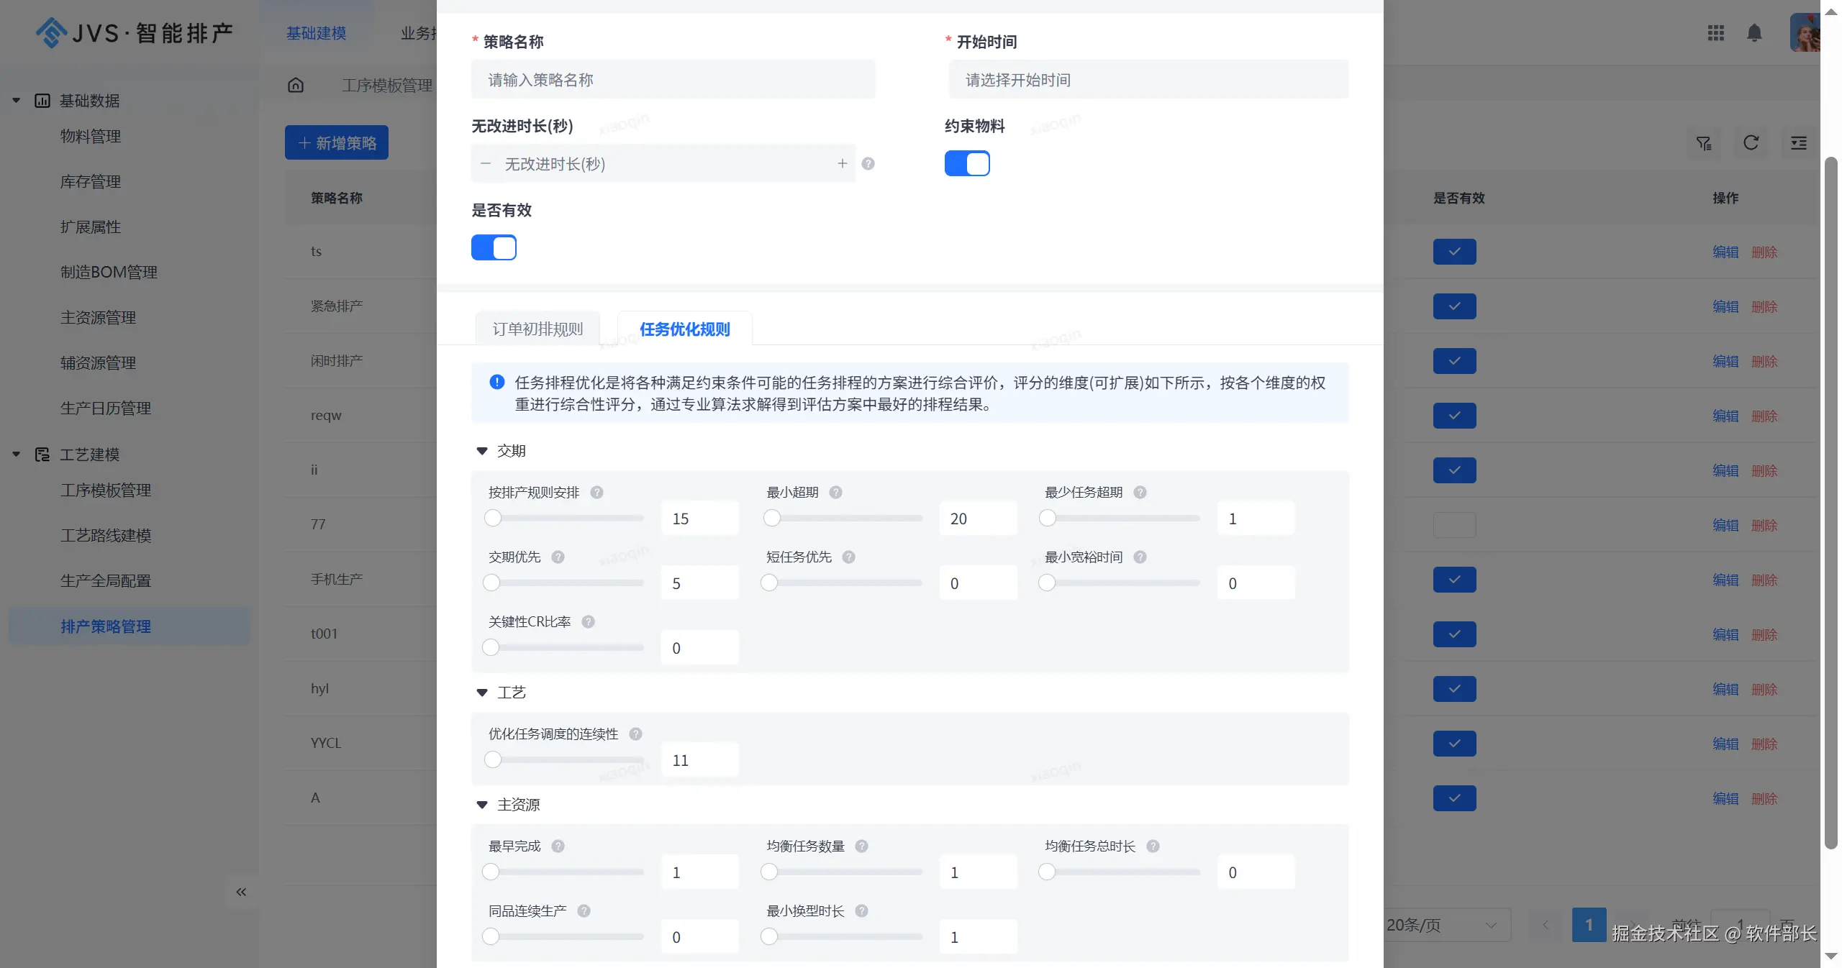Click the plus stepper in 无改进时长 field
1842x968 pixels.
pyautogui.click(x=842, y=164)
